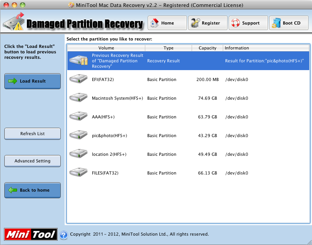Click the pic&photo partition drive icon
The image size is (312, 245).
coord(78,136)
